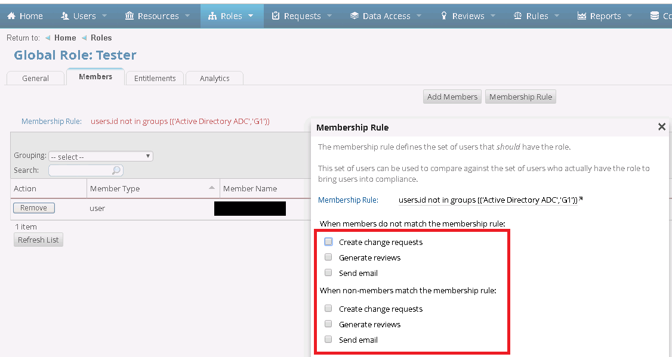Open the Analytics tab
Screen dimensions: 672x357
214,77
